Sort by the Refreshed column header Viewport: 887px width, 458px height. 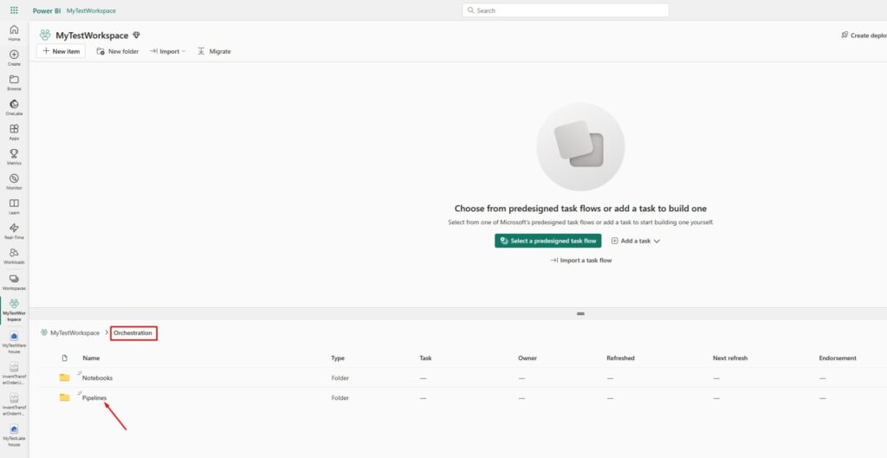pos(620,358)
